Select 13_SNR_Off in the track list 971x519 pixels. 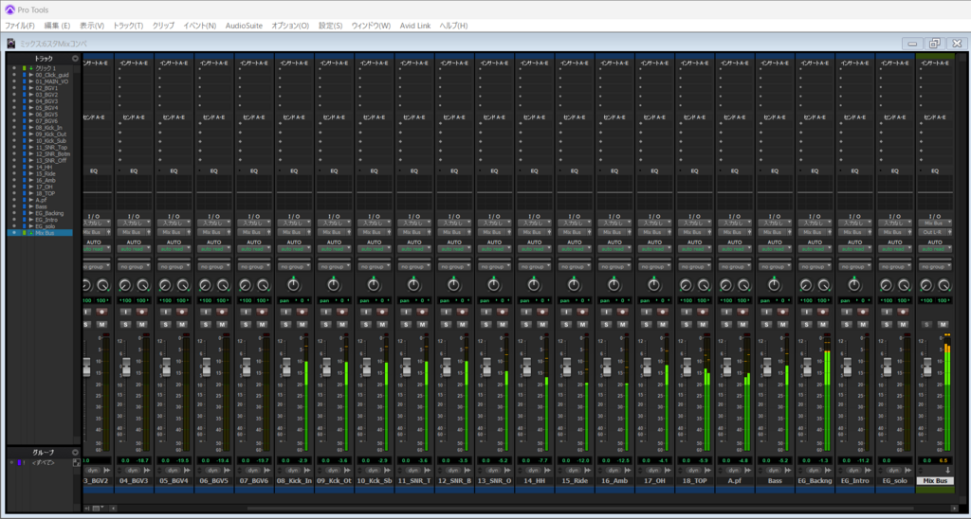50,161
